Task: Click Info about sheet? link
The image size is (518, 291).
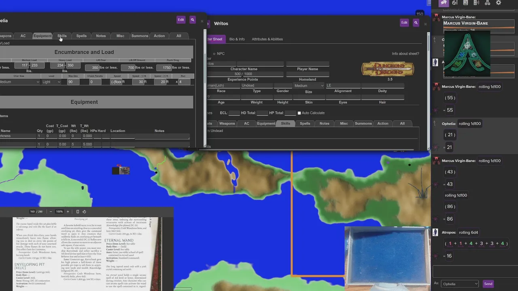Action: [x=405, y=54]
